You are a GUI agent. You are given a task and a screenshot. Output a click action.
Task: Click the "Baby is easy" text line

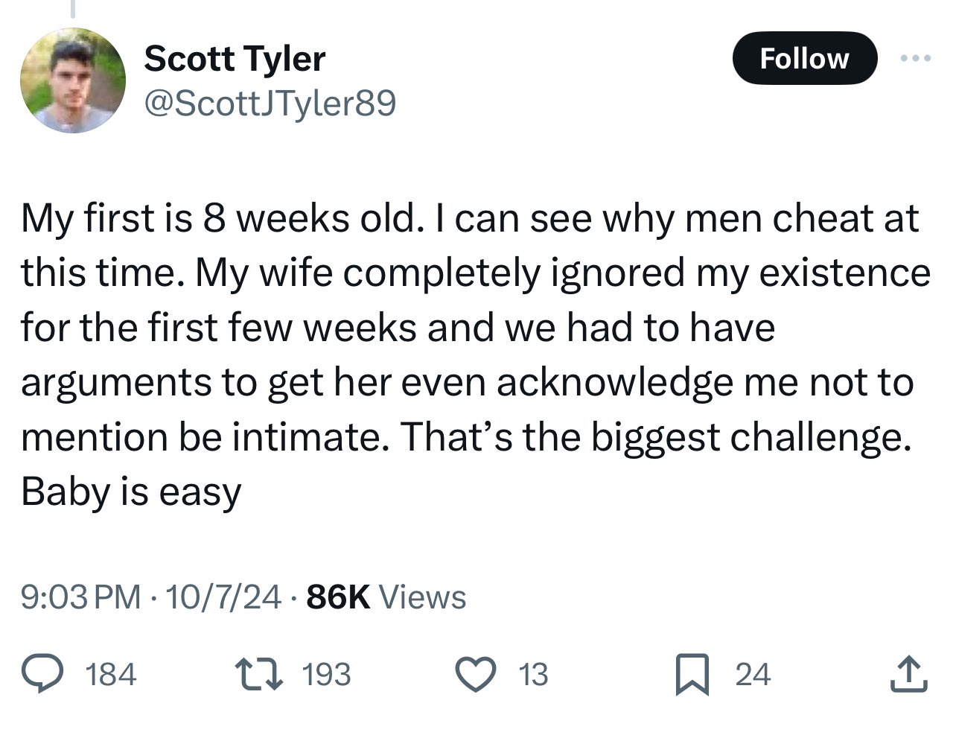pos(131,492)
